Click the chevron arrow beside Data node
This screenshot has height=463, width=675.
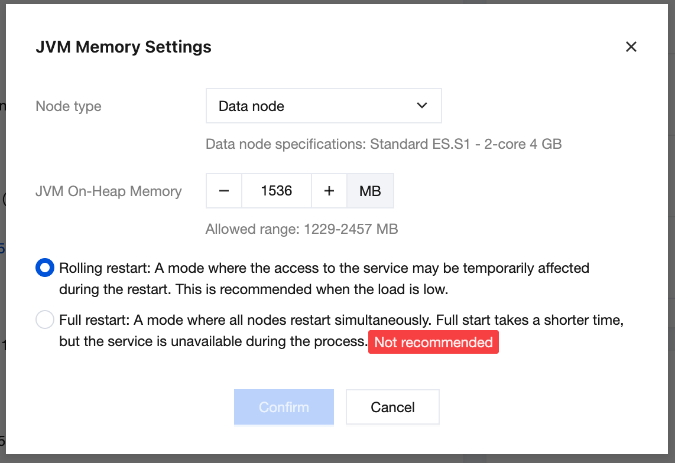tap(421, 106)
